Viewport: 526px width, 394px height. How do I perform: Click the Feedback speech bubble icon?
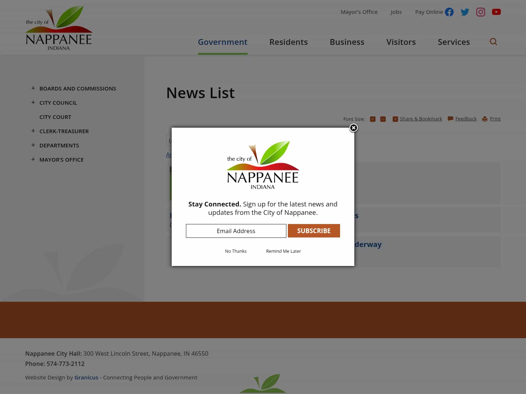[x=450, y=119]
